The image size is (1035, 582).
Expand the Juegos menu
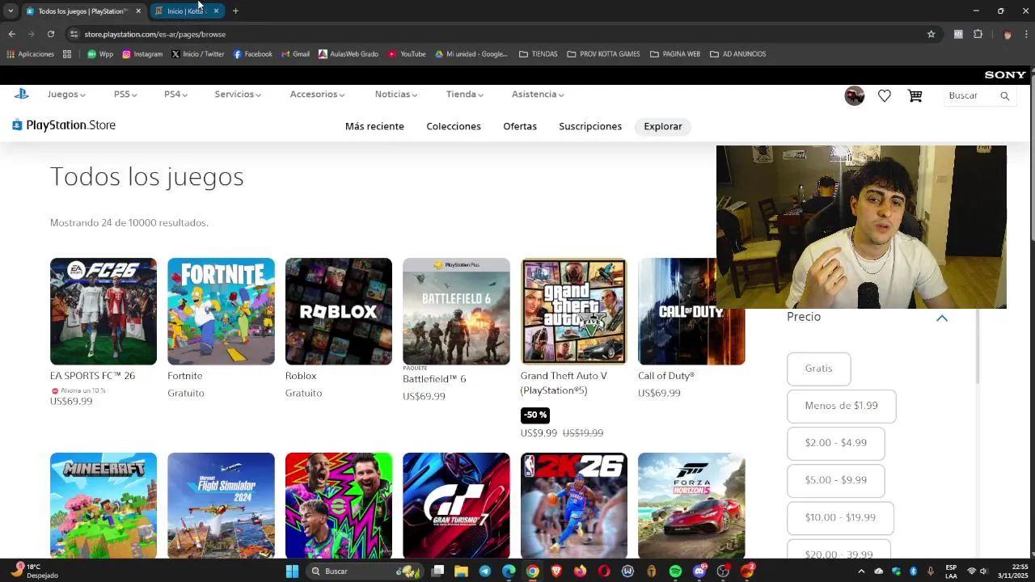pos(66,95)
